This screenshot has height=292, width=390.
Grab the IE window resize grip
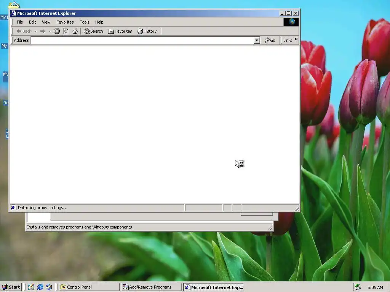297,209
